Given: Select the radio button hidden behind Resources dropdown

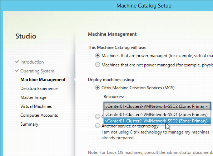Looking at the screenshot, I should (x=98, y=116).
